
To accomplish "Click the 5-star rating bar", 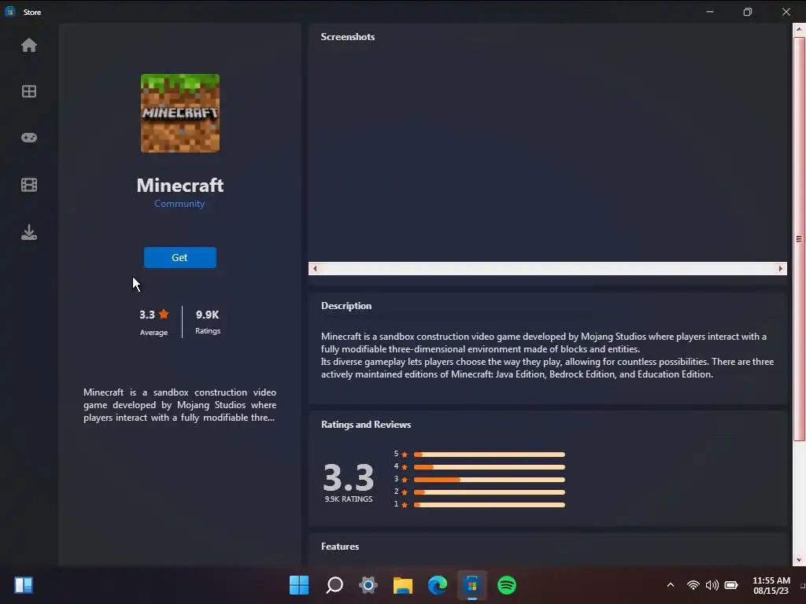I will point(490,455).
